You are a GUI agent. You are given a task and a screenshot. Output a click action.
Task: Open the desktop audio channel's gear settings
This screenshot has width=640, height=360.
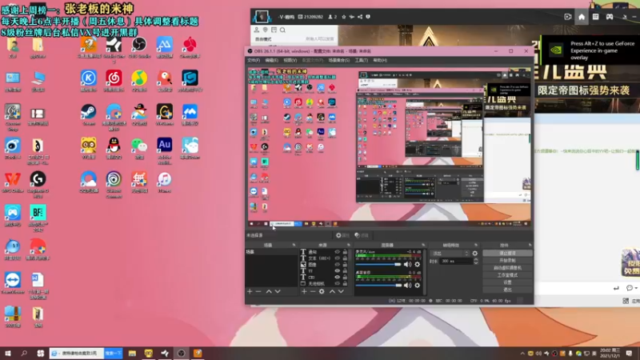tap(417, 286)
